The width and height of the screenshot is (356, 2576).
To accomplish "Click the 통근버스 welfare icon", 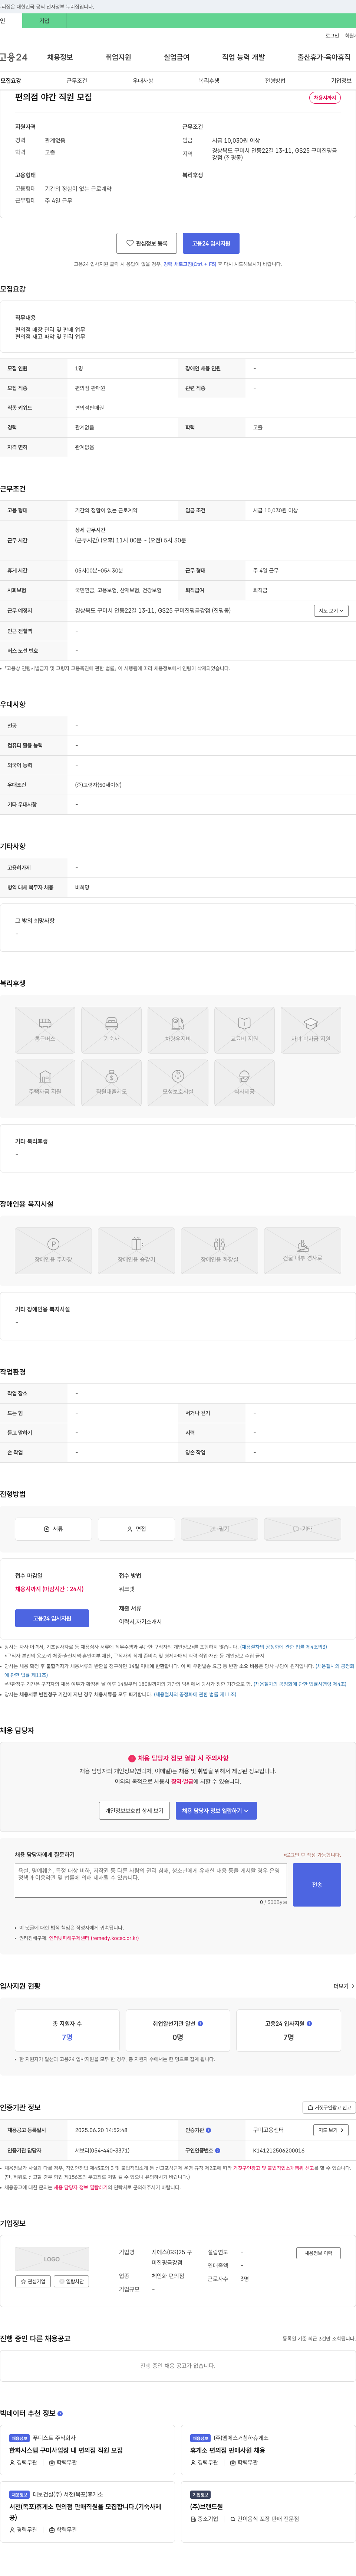I will pyautogui.click(x=45, y=1030).
